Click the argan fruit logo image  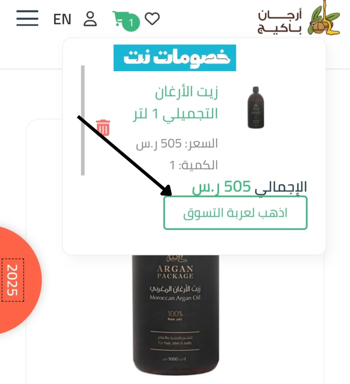pos(324,18)
